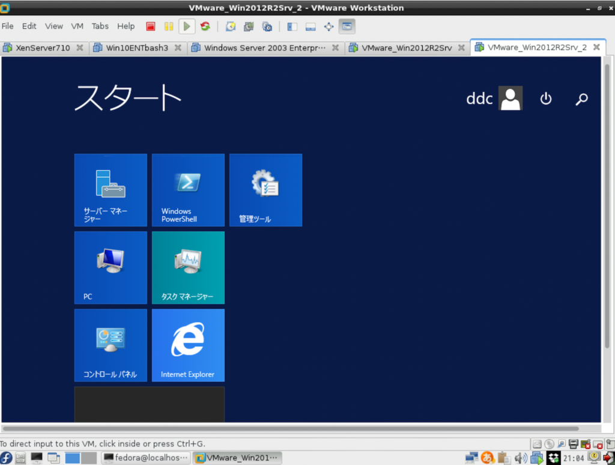615x465 pixels.
Task: Open the Help menu
Action: [126, 26]
